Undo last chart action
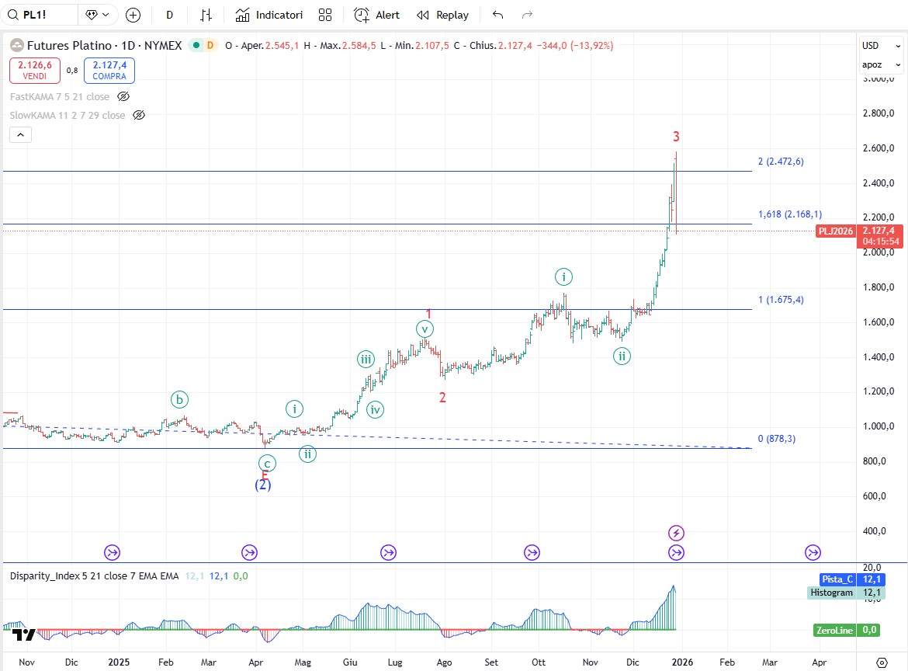Screen dimensions: 908x671 coord(498,15)
